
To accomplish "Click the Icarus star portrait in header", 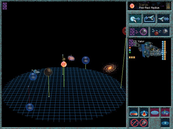I will tap(132, 6).
